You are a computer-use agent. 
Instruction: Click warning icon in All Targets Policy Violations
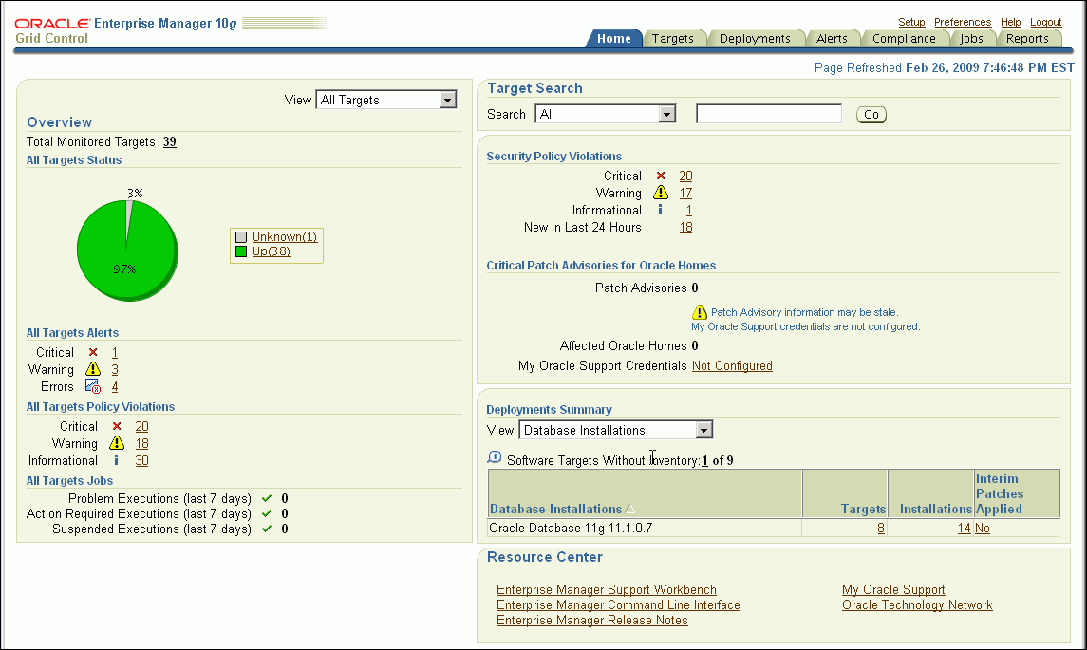click(117, 443)
